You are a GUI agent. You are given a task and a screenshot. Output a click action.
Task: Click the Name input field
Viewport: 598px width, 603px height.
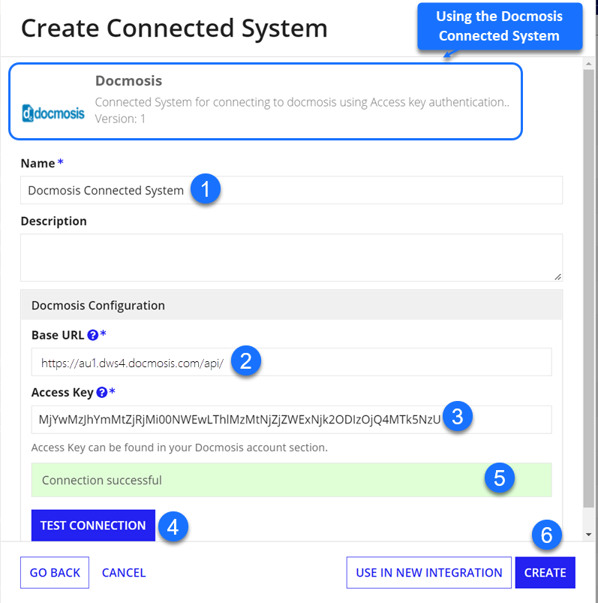pyautogui.click(x=291, y=190)
